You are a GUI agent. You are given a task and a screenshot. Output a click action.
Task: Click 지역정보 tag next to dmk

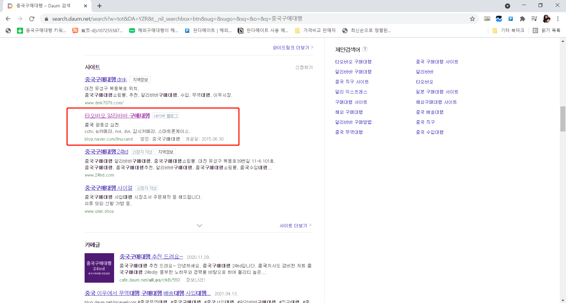coord(140,80)
